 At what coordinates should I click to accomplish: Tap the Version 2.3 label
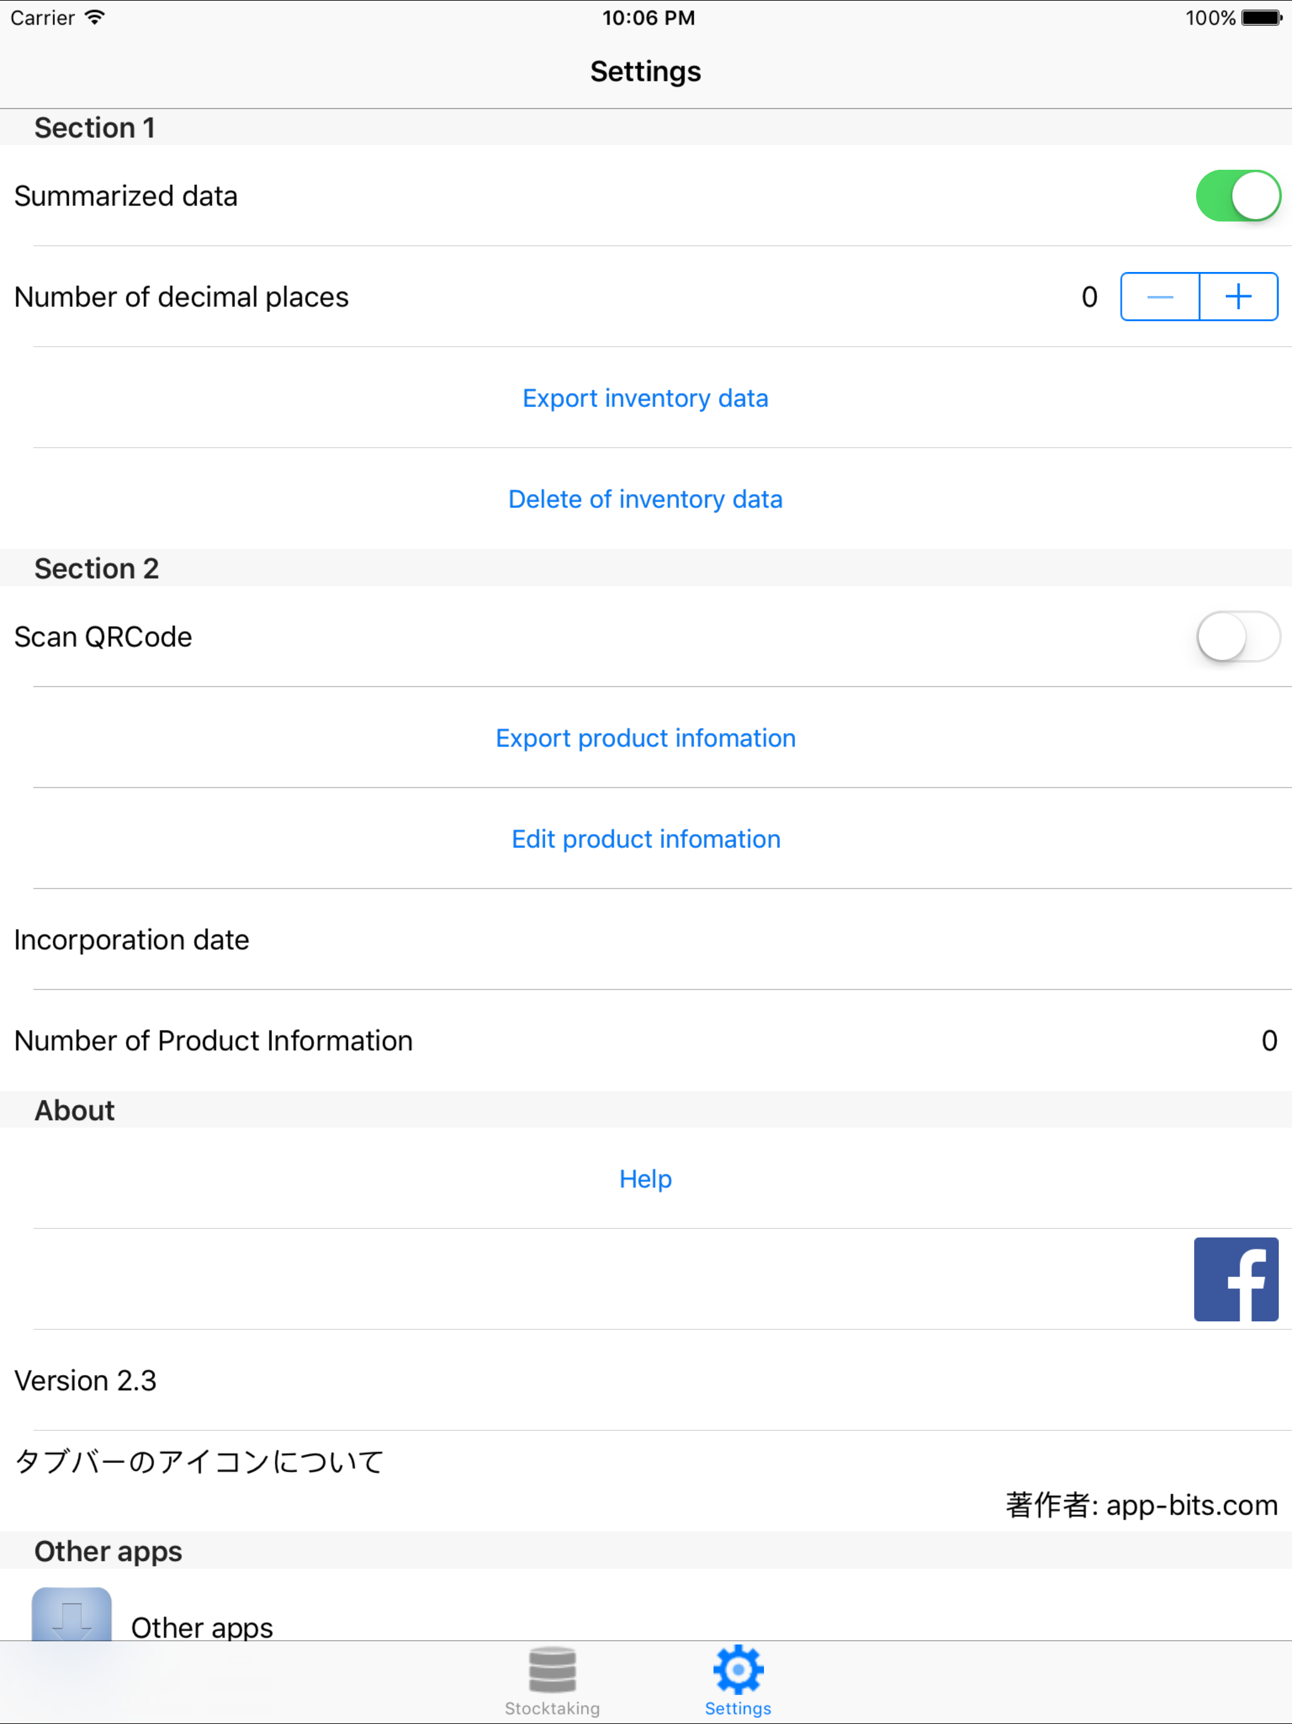[x=86, y=1380]
